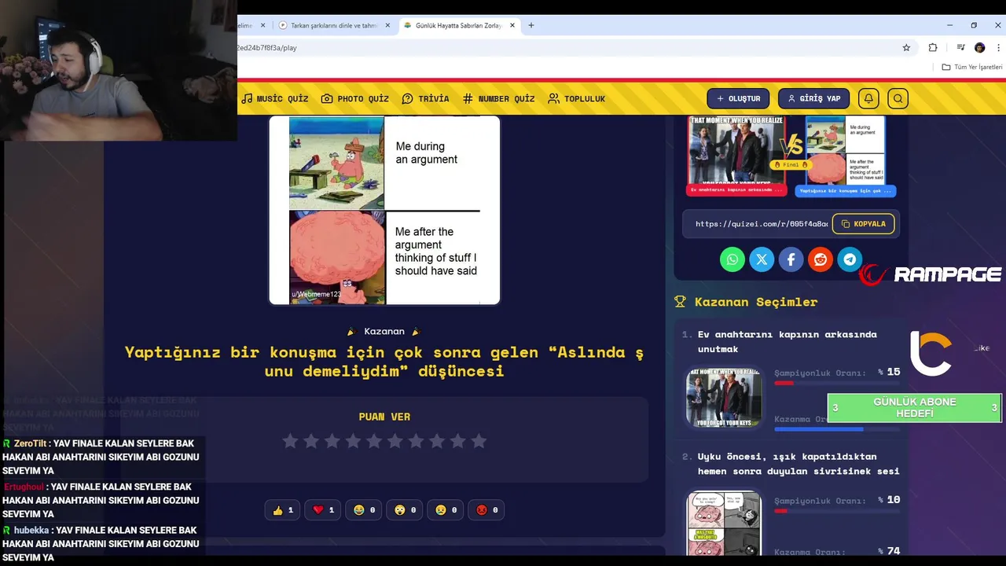Open the Chrome three-dot menu
The height and width of the screenshot is (566, 1006).
tap(998, 47)
